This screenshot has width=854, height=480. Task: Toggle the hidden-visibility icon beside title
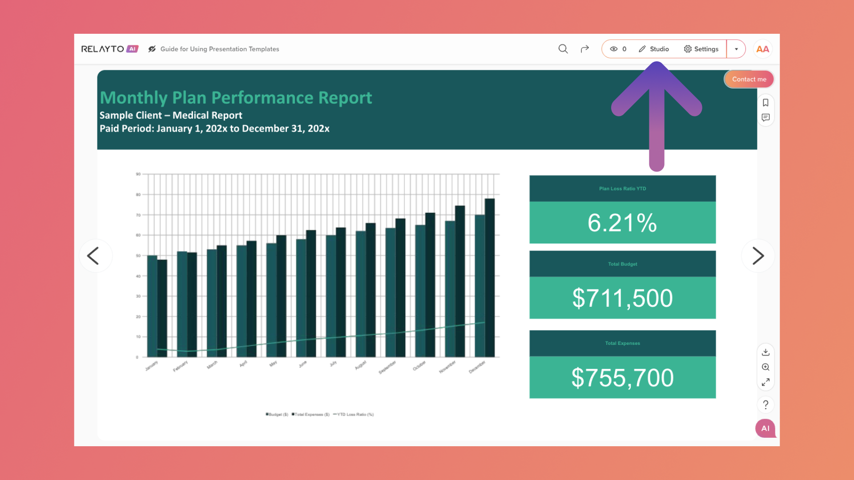152,49
